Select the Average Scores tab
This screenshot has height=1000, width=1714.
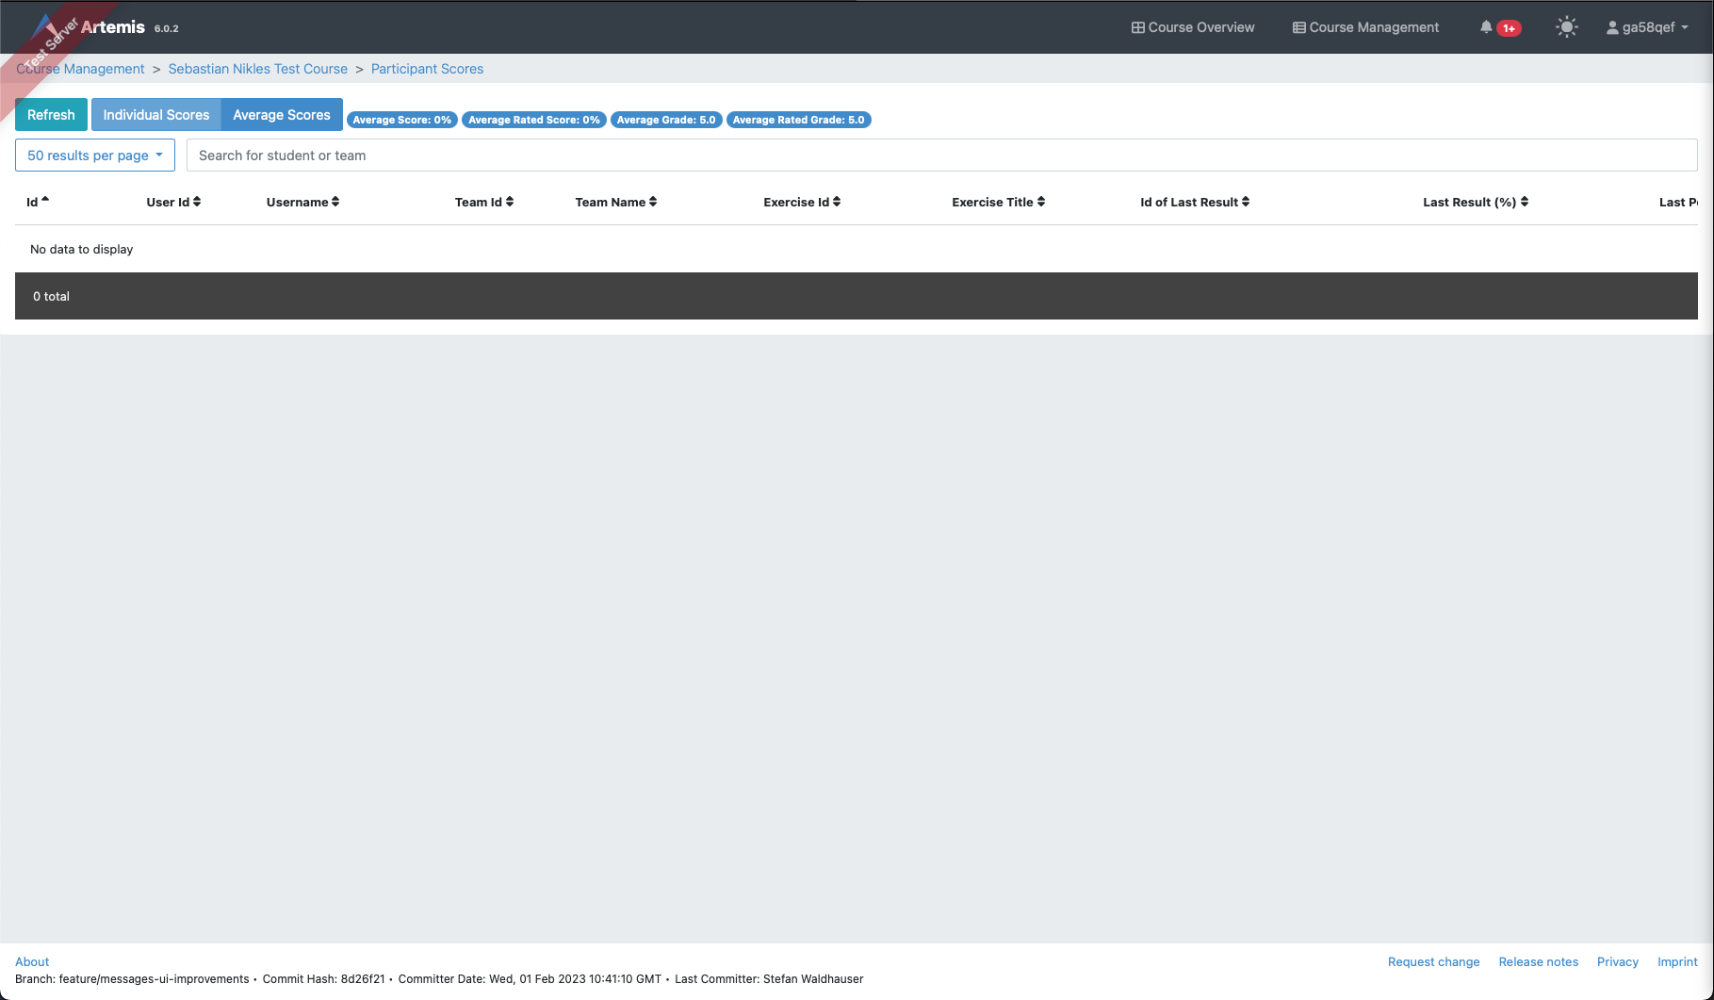281,114
